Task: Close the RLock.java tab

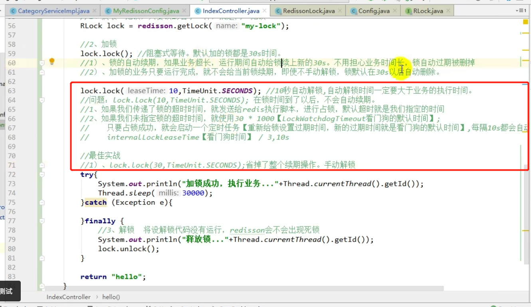Action: tap(449, 11)
